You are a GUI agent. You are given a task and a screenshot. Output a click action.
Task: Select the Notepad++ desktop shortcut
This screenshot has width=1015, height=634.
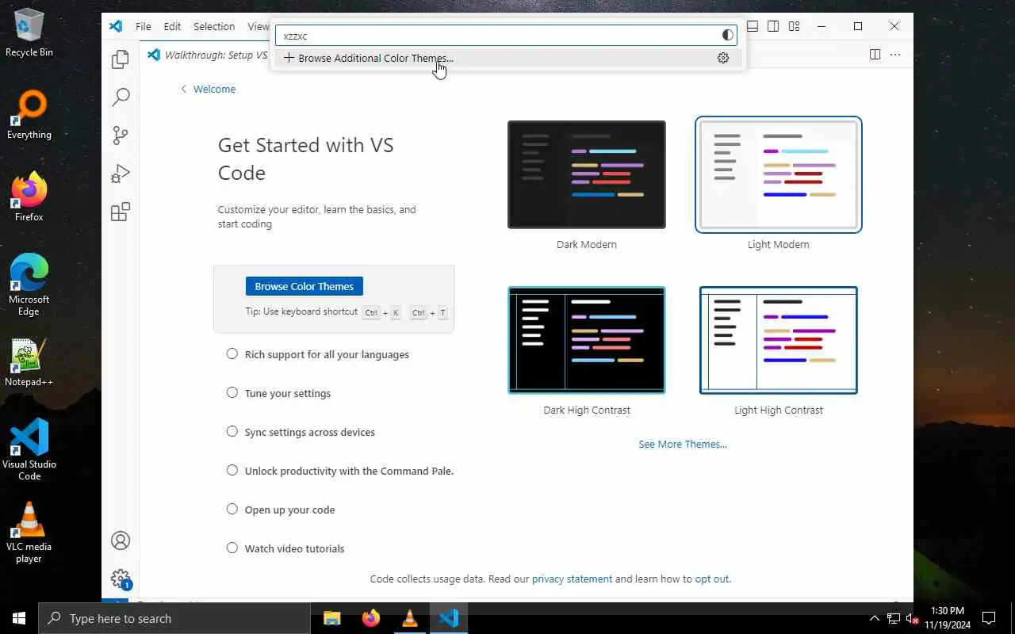click(29, 363)
